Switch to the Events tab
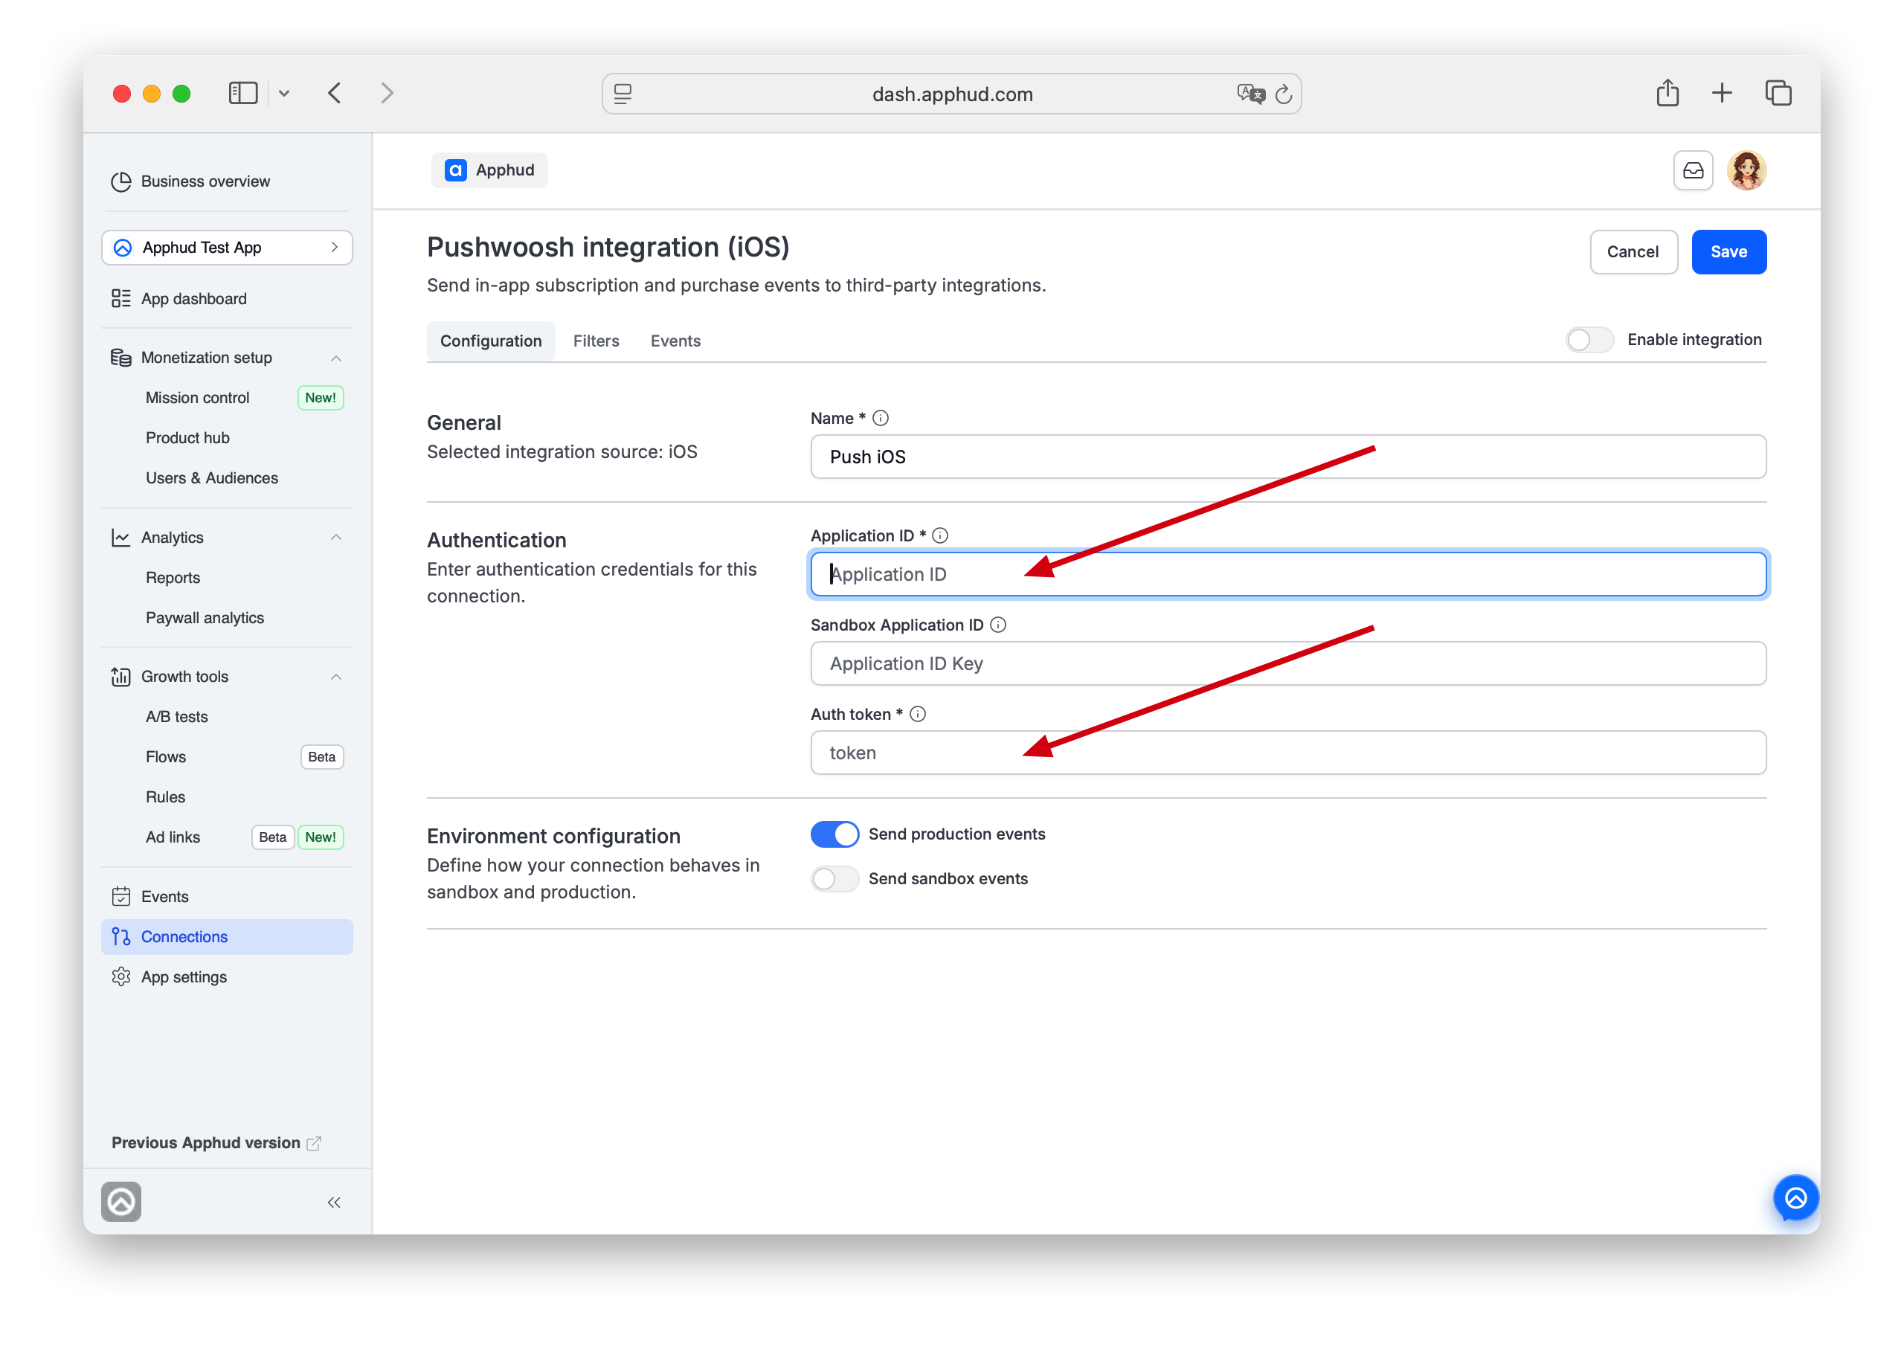This screenshot has height=1346, width=1904. (676, 341)
